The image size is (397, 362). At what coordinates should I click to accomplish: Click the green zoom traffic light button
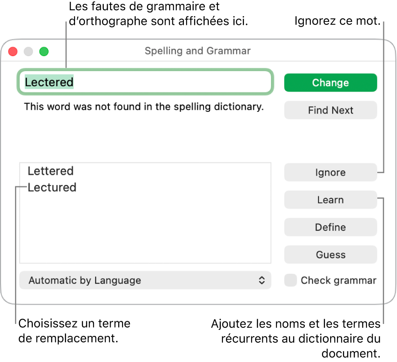click(x=43, y=51)
